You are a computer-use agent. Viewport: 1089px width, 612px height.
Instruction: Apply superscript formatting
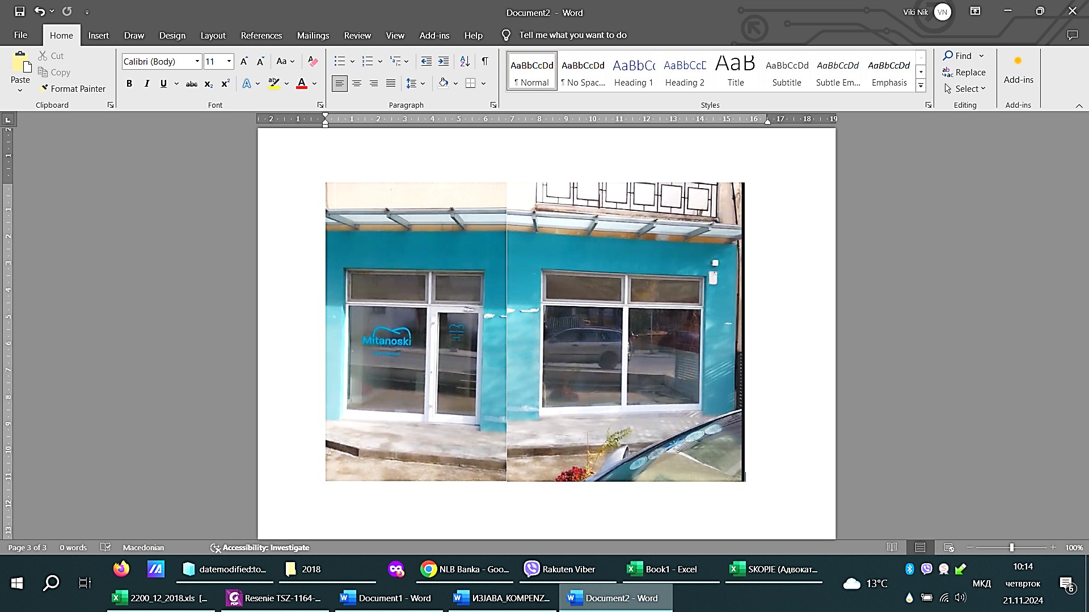(x=225, y=84)
